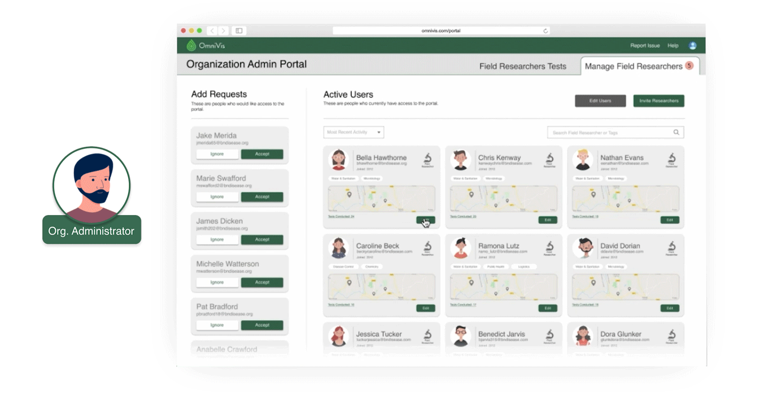The height and width of the screenshot is (395, 759).
Task: Switch to Field Researchers Tests tab
Action: pyautogui.click(x=522, y=67)
